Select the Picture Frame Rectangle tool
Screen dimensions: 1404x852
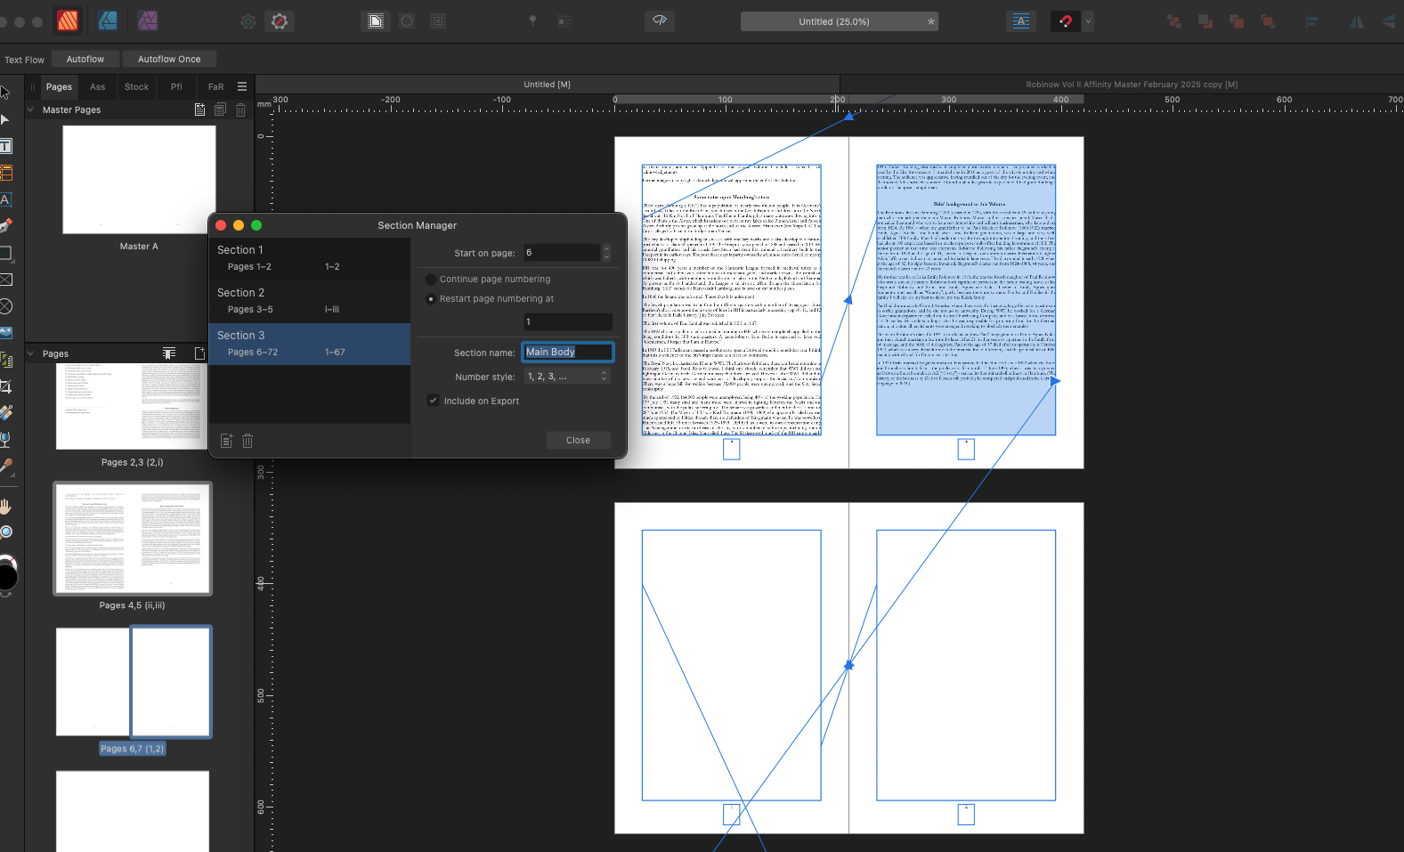[5, 280]
